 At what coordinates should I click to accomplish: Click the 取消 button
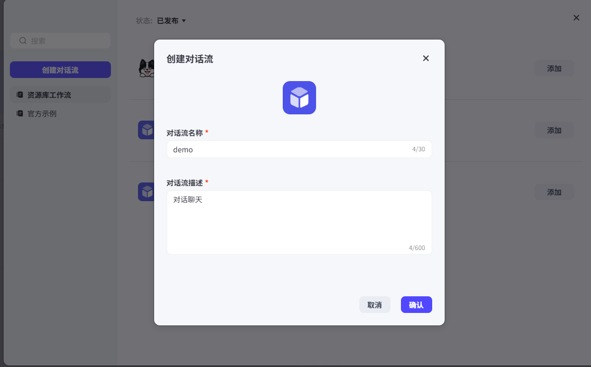[374, 305]
